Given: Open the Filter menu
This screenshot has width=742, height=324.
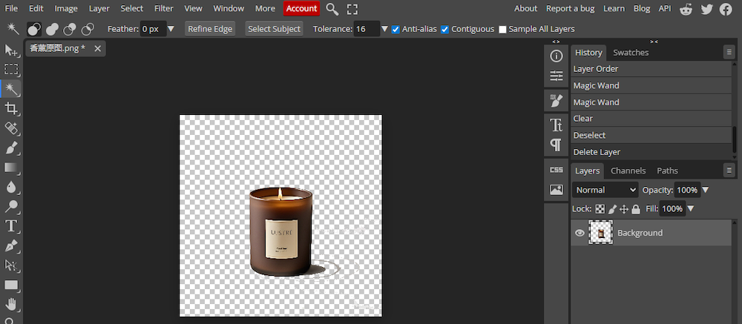Looking at the screenshot, I should click(x=164, y=8).
